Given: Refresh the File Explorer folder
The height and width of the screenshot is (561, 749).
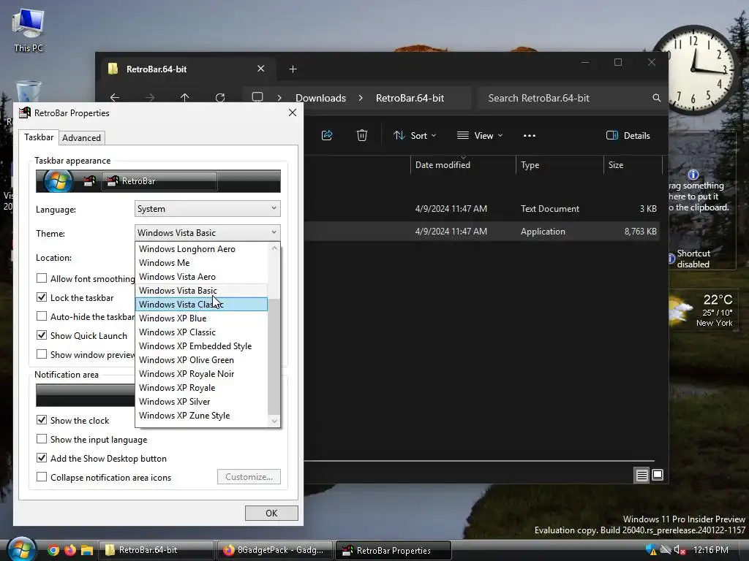Looking at the screenshot, I should coord(219,98).
